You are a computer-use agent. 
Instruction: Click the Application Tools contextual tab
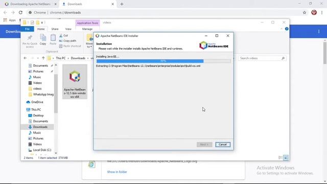87,23
